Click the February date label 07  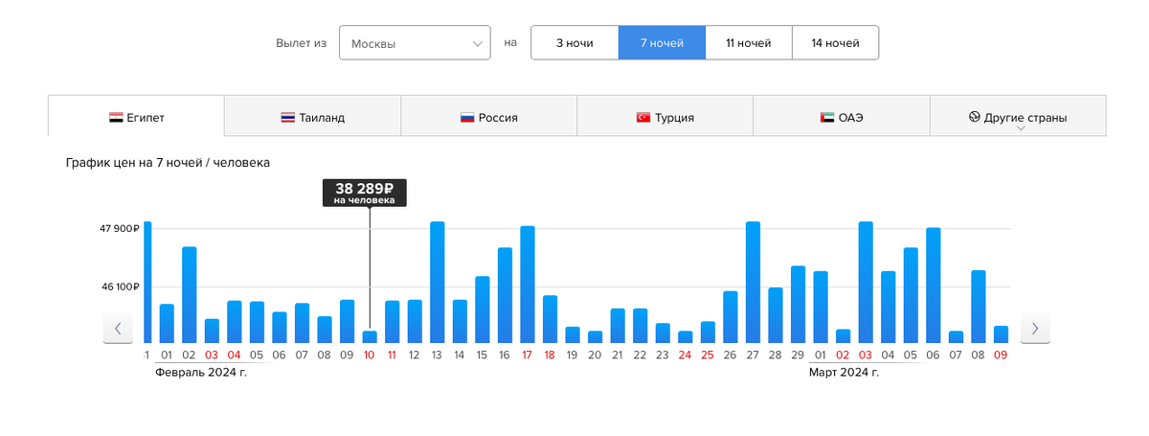coord(302,355)
